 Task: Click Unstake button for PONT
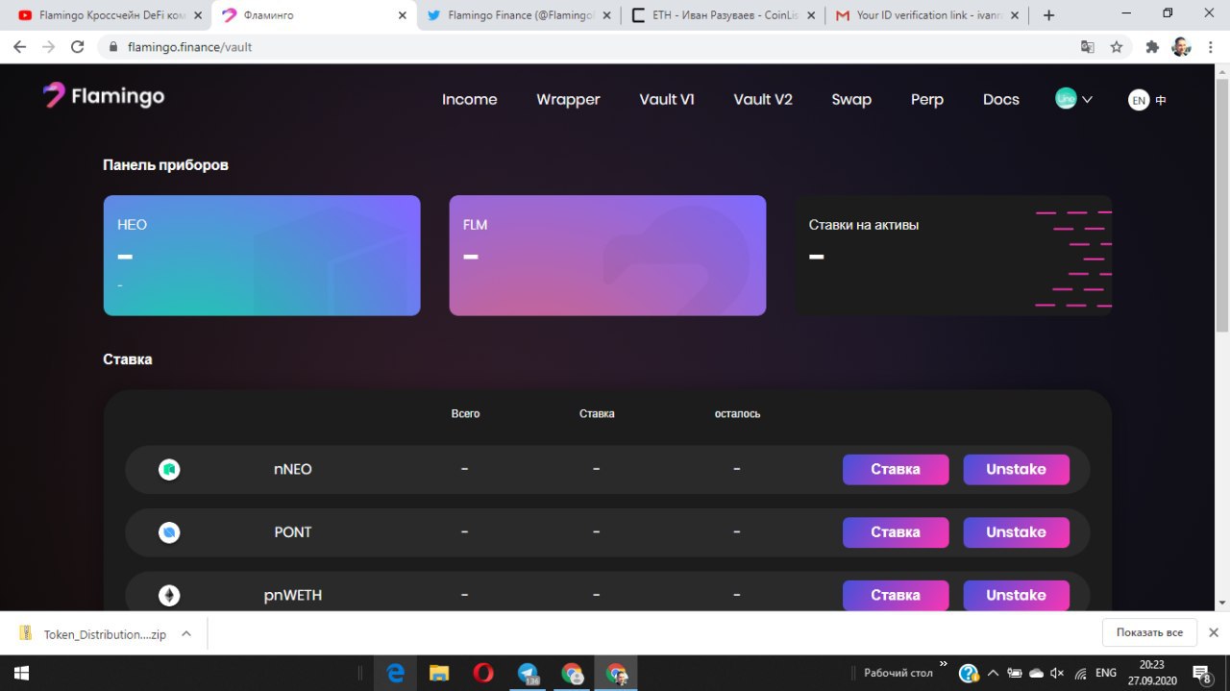[x=1016, y=532]
